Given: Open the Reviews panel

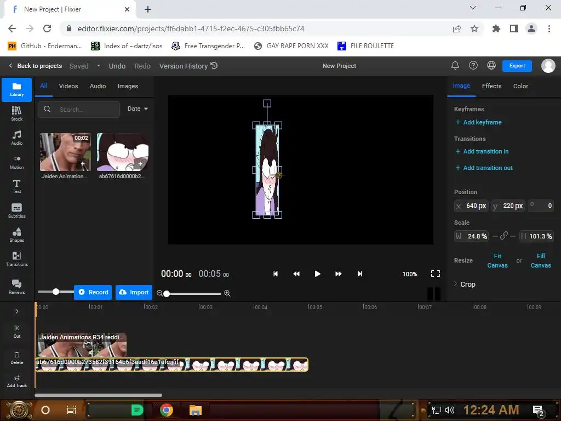Looking at the screenshot, I should point(17,287).
